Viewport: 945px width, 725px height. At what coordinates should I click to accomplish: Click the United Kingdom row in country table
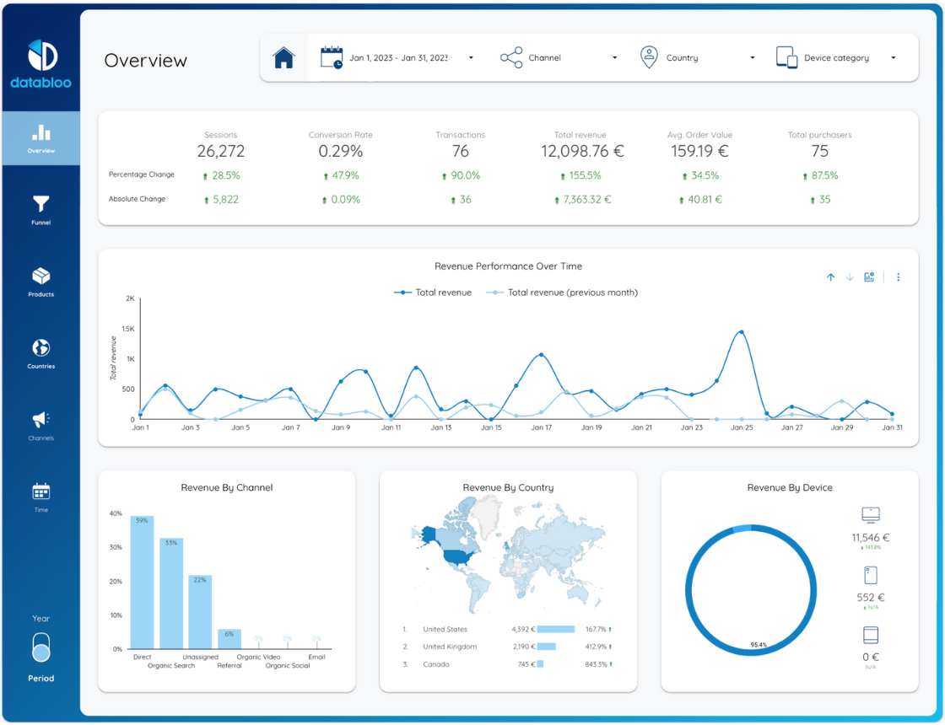(507, 647)
